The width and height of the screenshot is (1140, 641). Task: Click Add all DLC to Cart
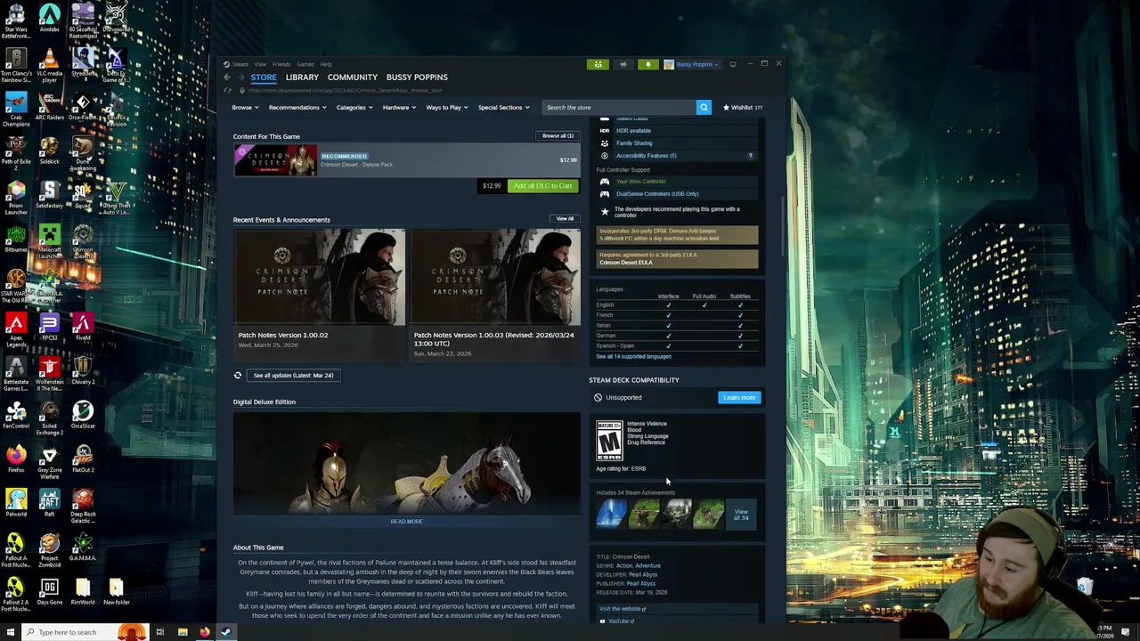(x=542, y=186)
